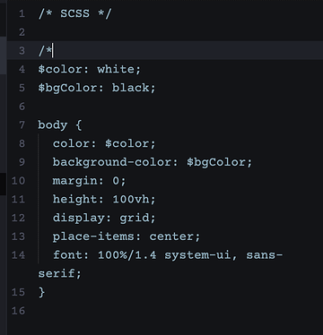
Task: Click the closing brace on line 15
Action: click(41, 292)
